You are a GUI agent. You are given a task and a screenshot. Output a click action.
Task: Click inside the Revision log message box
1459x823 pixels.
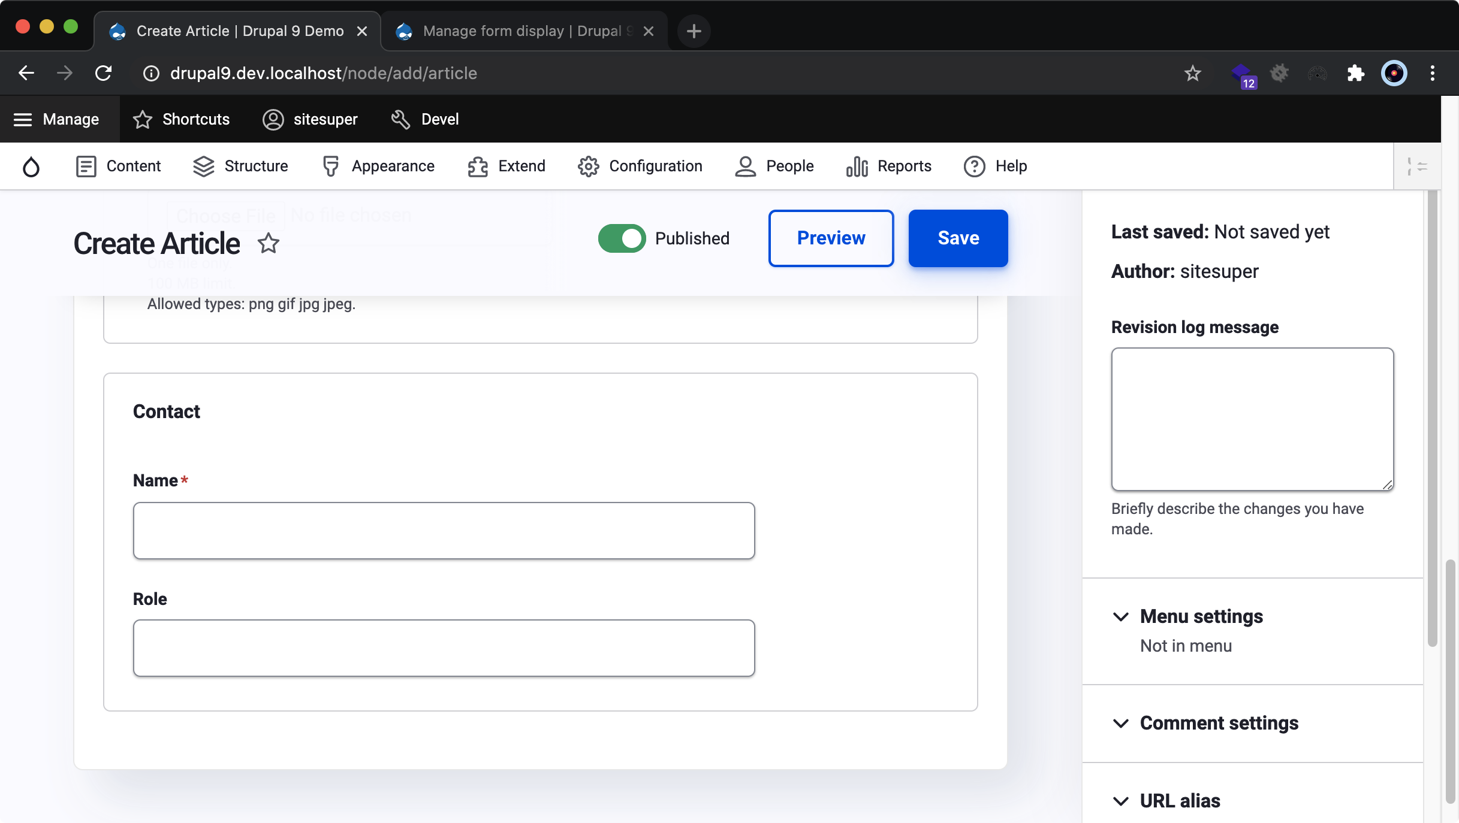(x=1252, y=419)
